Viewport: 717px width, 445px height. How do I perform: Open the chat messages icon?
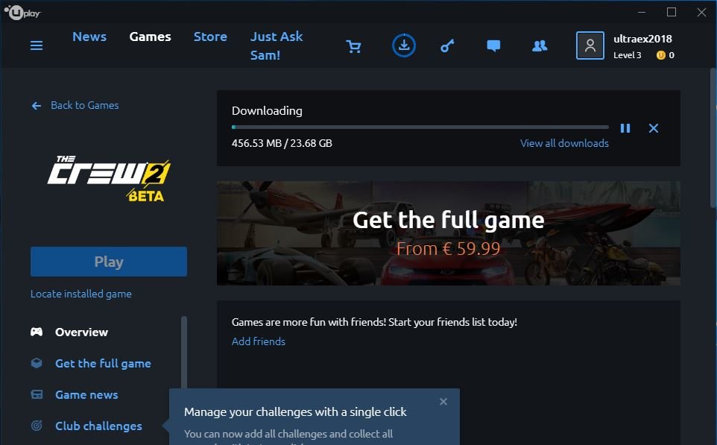click(x=493, y=45)
